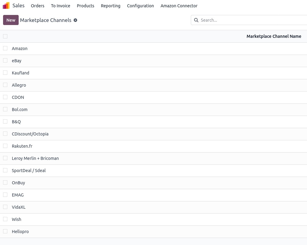Viewport: 307px width, 245px height.
Task: Check the VidaXL row checkbox
Action: point(5,207)
